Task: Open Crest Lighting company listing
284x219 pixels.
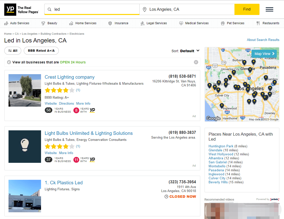Action: pos(70,77)
